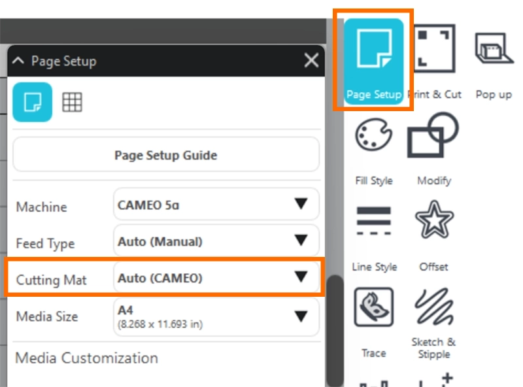Click the Page Setup Guide button
Screen dimensions: 523x387
(x=165, y=156)
